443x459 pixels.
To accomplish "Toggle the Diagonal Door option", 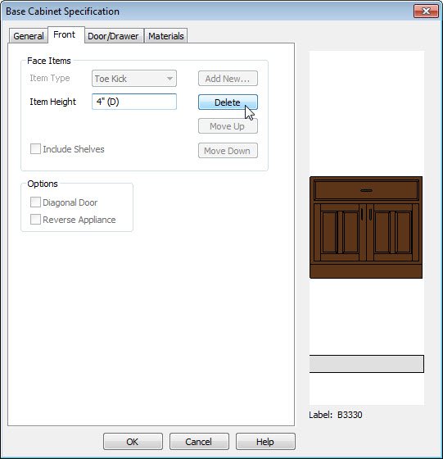I will pyautogui.click(x=35, y=202).
